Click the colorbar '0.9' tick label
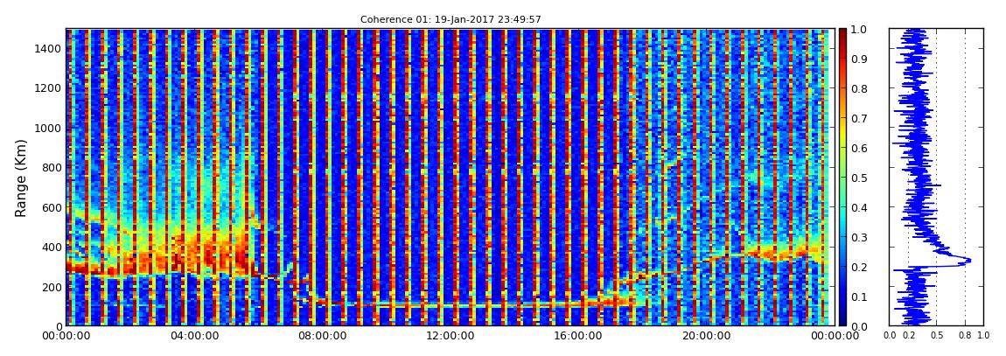 coord(858,59)
